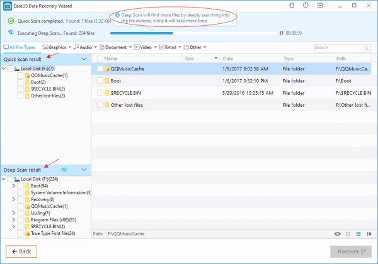This screenshot has height=264, width=378.
Task: Click the deep scan spinner icon
Action: coord(64,170)
